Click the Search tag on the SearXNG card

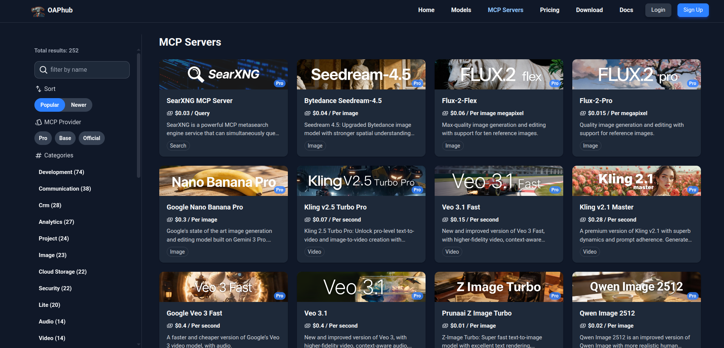(x=178, y=145)
